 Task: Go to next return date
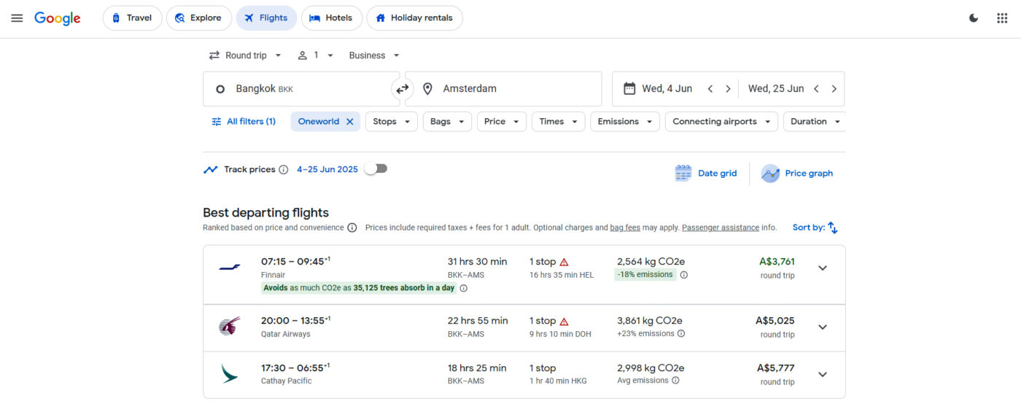834,89
